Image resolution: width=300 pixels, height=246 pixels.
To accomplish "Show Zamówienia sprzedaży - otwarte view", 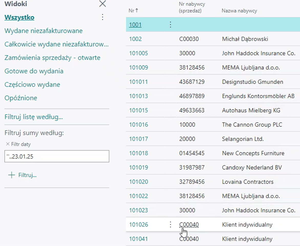I will tap(52, 57).
